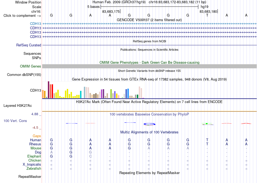
Task: Click the green T logo in the conservation track
Action: (x=207, y=123)
